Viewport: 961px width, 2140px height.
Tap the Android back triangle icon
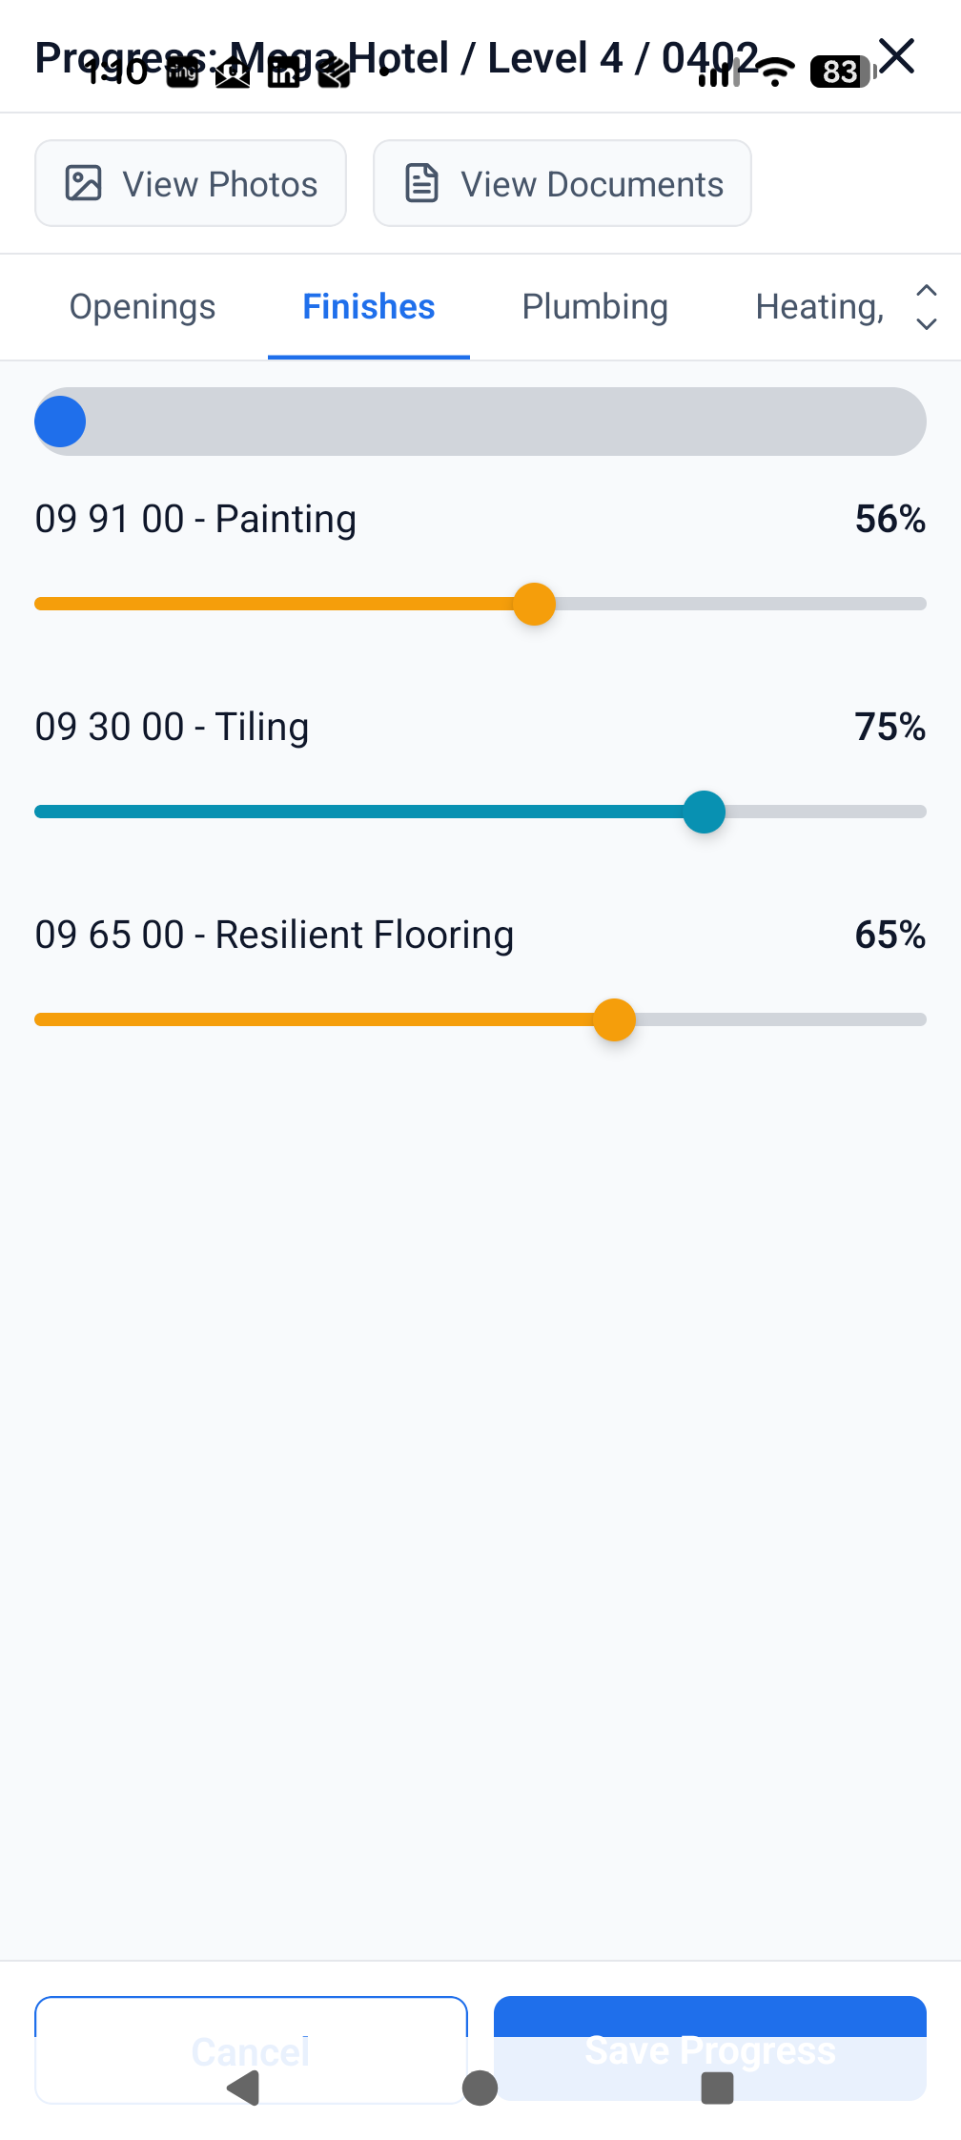pyautogui.click(x=244, y=2088)
